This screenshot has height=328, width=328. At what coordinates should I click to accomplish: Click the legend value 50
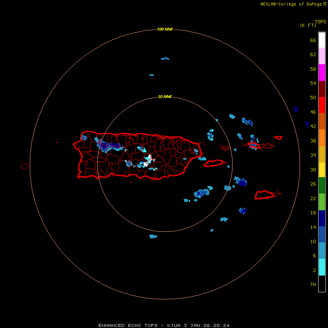click(313, 97)
